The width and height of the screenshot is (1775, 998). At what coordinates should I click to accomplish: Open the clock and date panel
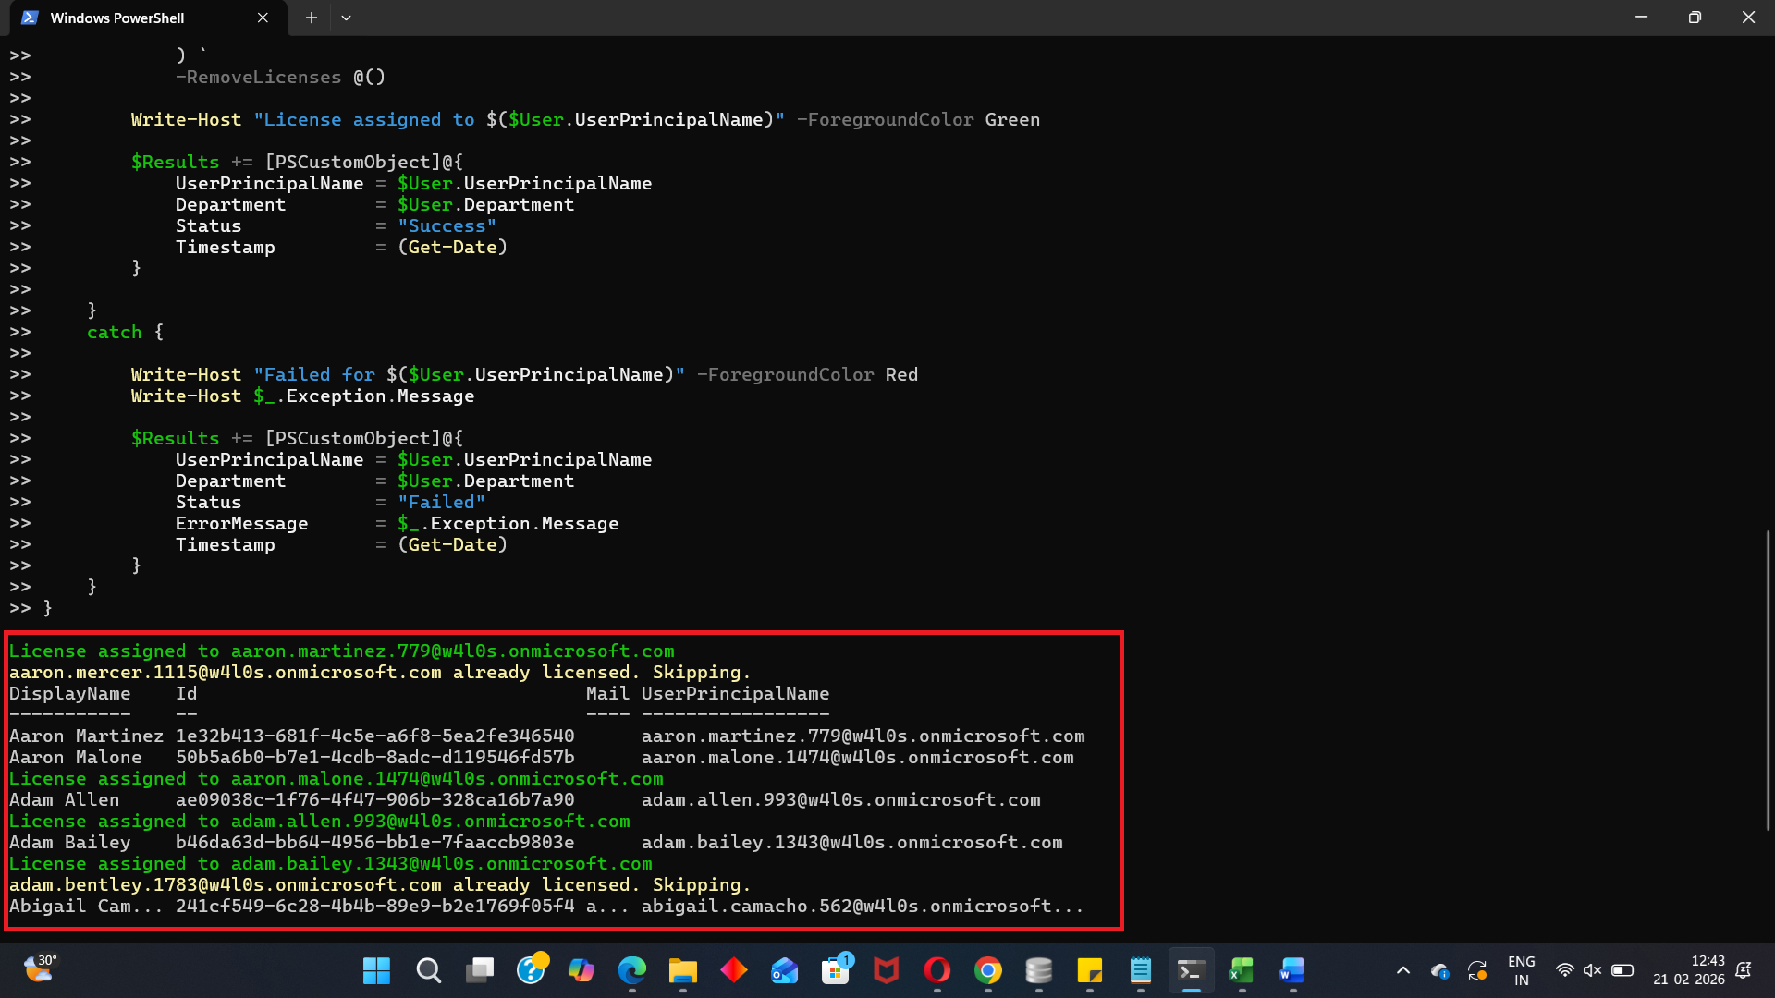1688,970
